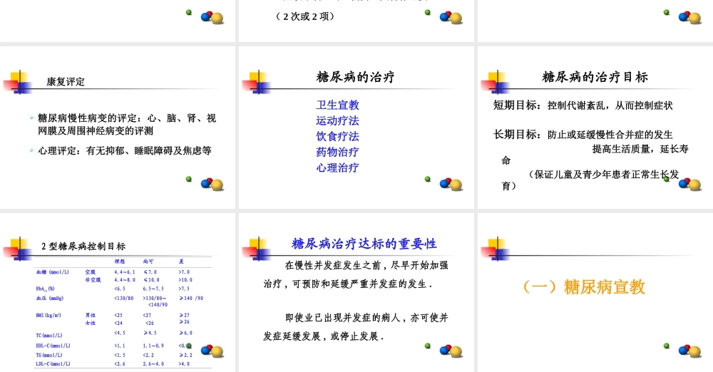
Task: Click the 短期目标 line of text
Action: coord(583,105)
